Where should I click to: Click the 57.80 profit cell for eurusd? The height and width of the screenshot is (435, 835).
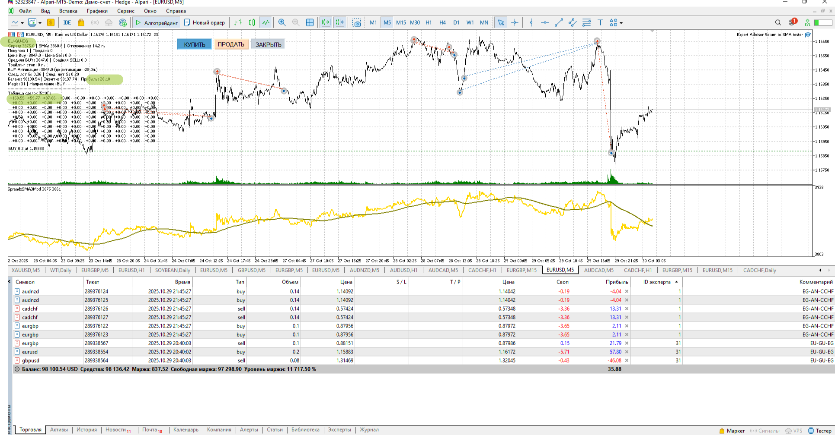(x=615, y=352)
